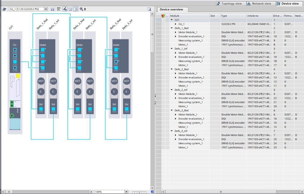304x194 pixels.
Task: Click the single green port at the CU1 bottom
Action: [x=12, y=116]
